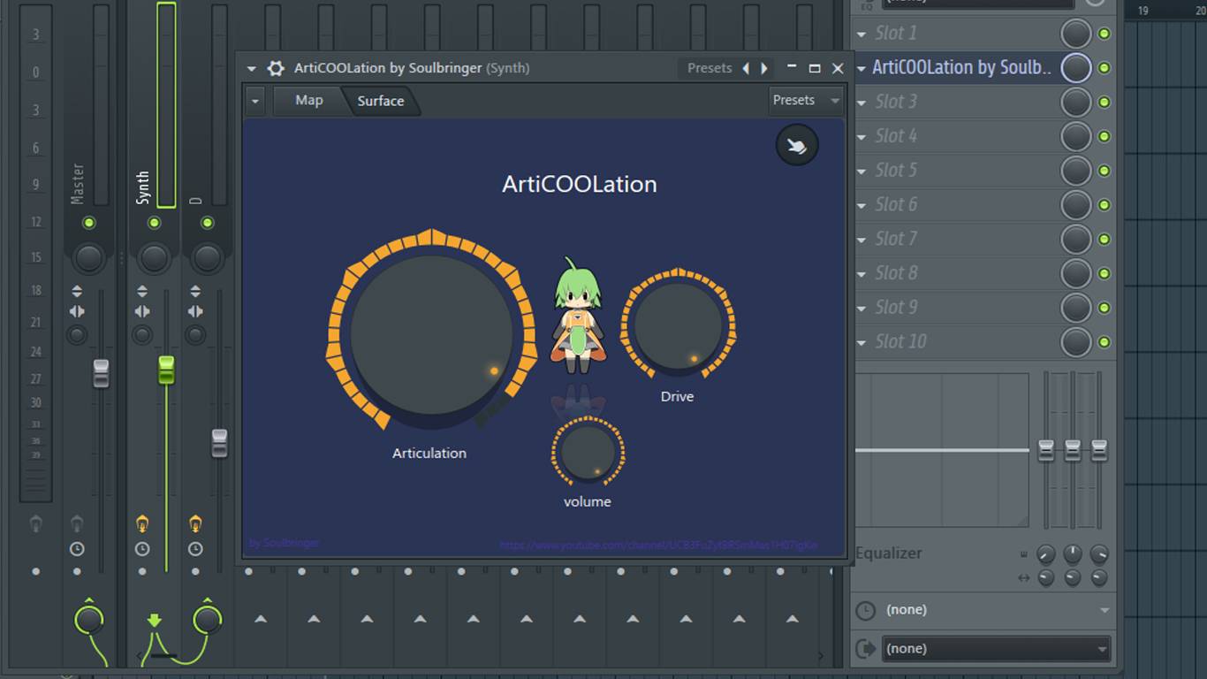
Task: Click the latency clock icon on Synth track
Action: point(142,549)
